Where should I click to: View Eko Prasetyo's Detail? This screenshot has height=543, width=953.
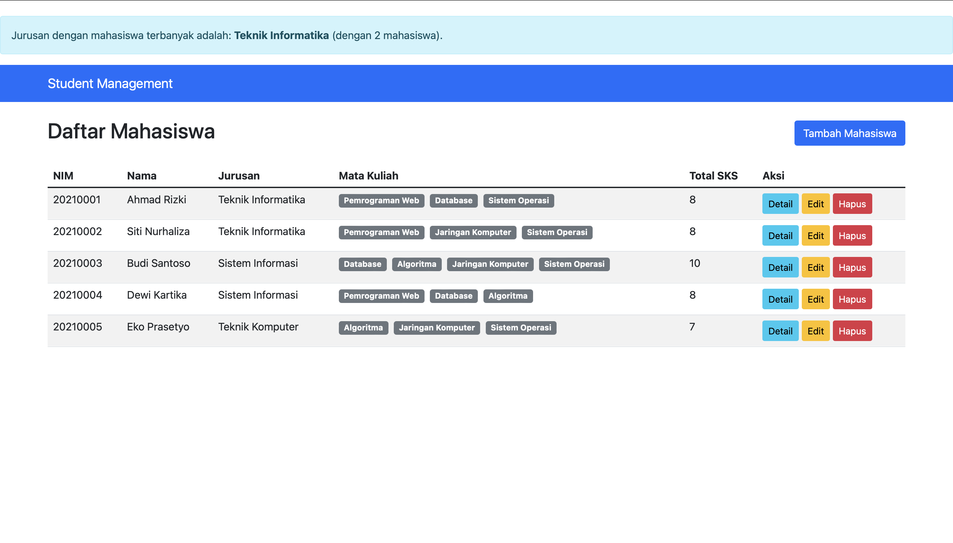(x=780, y=330)
